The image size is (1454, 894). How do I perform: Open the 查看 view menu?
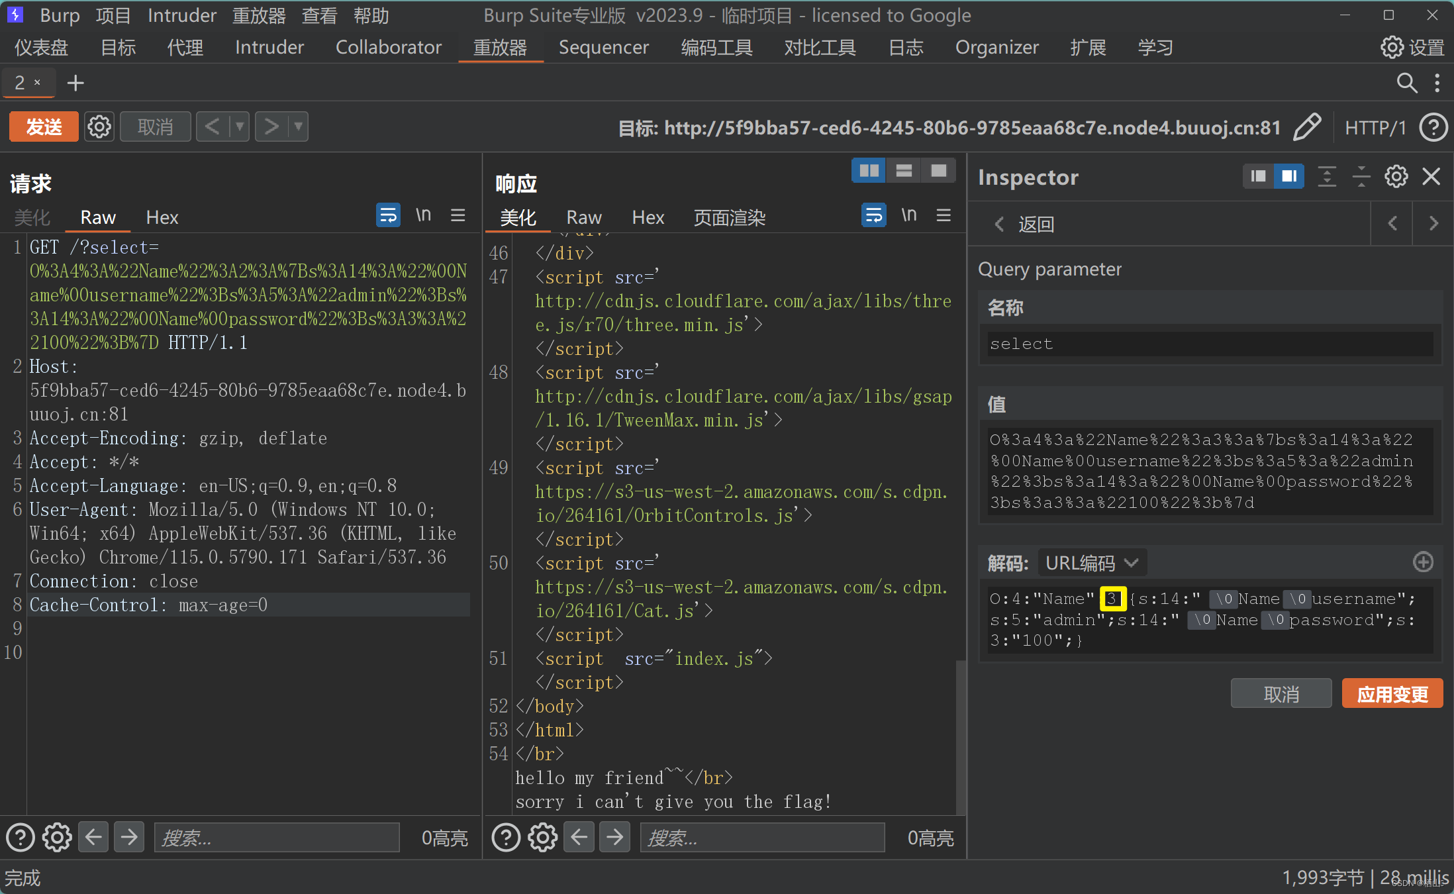coord(319,15)
